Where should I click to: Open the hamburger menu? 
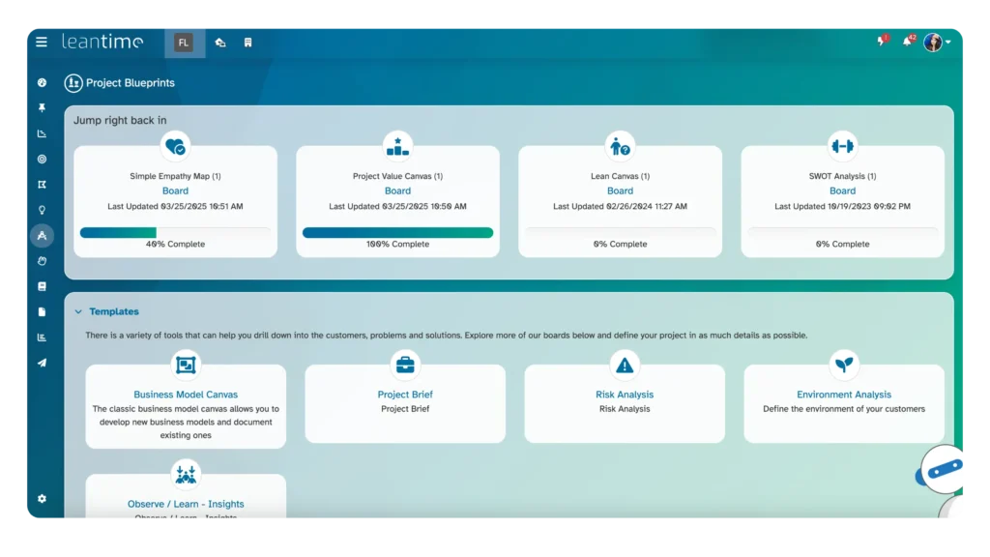[42, 43]
